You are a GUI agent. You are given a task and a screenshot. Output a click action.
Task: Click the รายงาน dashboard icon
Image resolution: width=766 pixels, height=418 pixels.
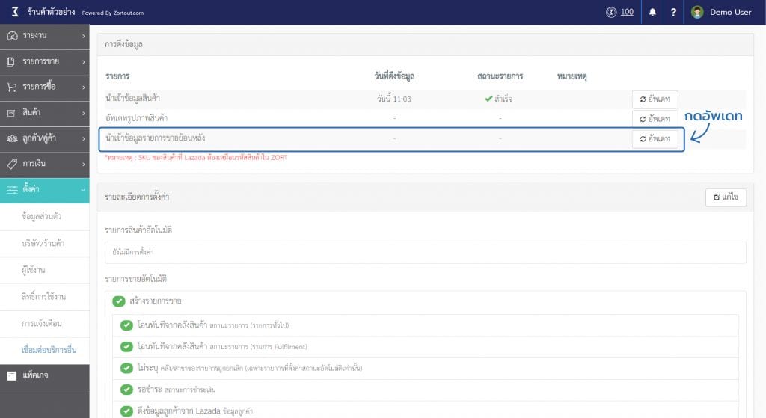12,36
